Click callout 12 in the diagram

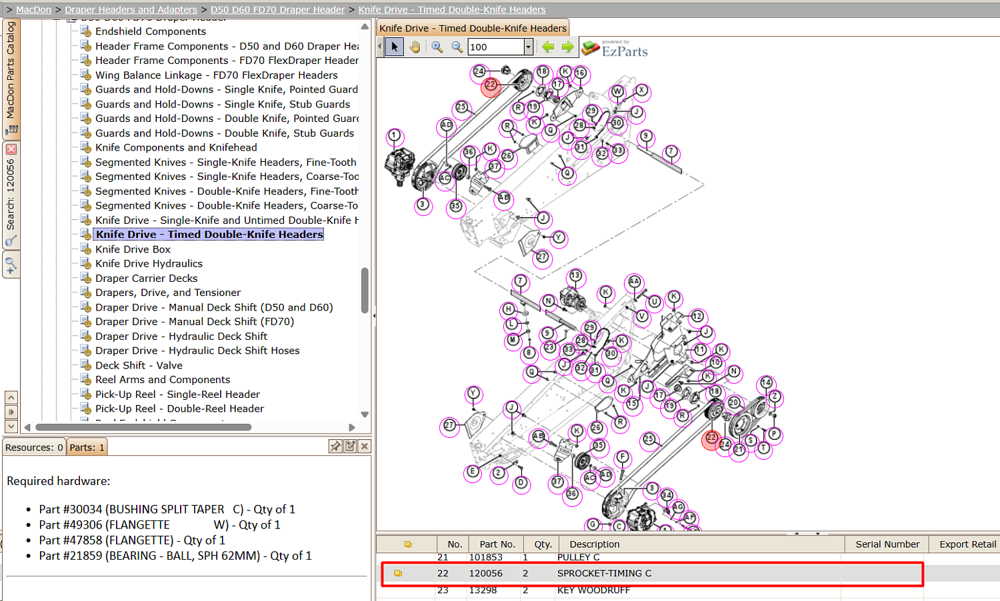pos(697,316)
